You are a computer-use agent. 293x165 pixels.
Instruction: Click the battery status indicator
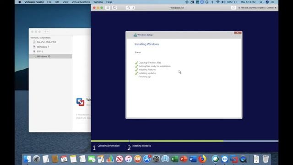[232, 2]
